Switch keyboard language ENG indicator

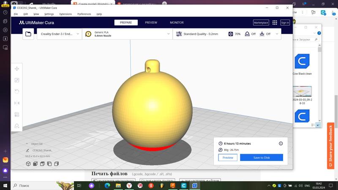click(x=307, y=185)
